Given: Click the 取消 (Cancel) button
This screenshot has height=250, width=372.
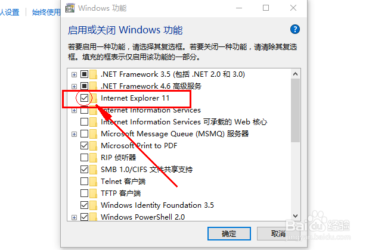Looking at the screenshot, I should [x=278, y=234].
